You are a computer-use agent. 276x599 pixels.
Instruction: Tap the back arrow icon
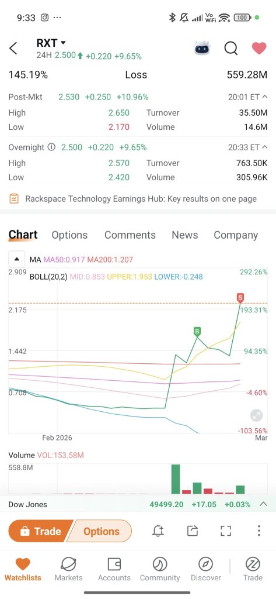click(13, 49)
